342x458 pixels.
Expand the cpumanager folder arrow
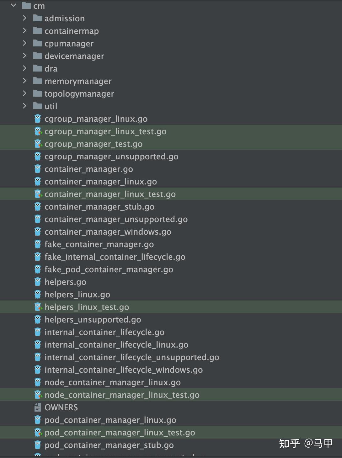pyautogui.click(x=24, y=43)
